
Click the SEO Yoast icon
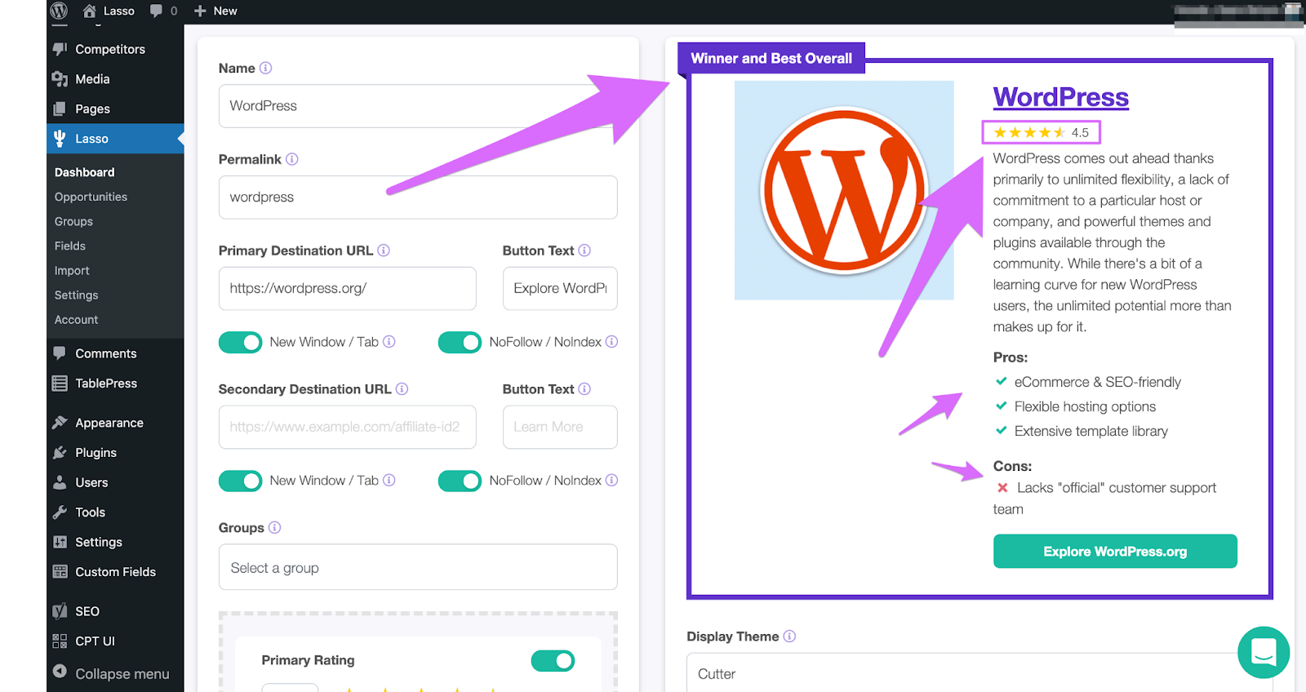click(x=60, y=611)
